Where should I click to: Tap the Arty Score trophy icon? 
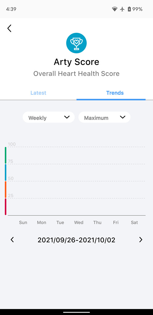point(76,43)
